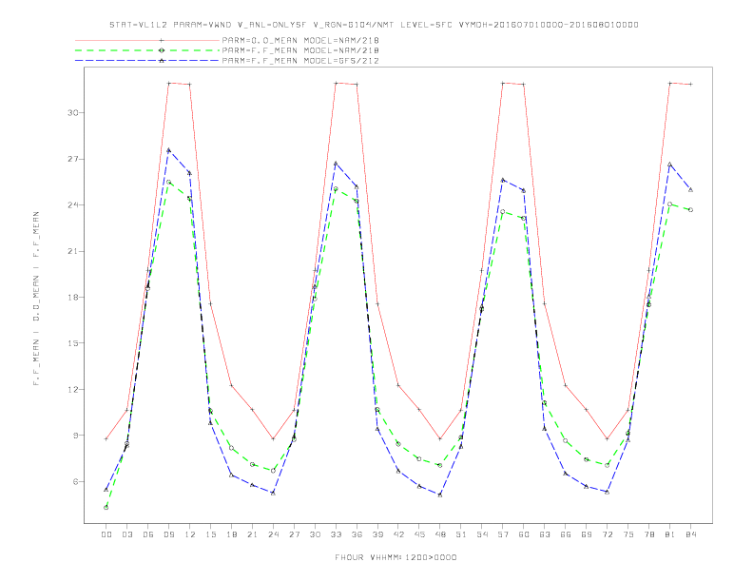
Task: Click y-axis tick label 21
Action: (x=72, y=251)
